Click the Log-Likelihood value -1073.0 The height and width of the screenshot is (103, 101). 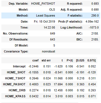(x=94, y=27)
